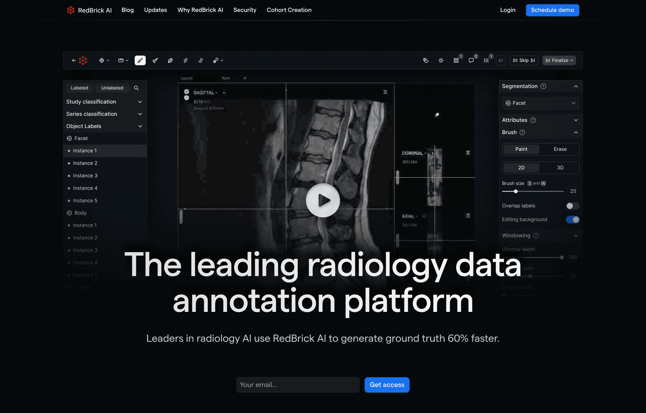Open the Axial viewport menu icon
Screen dimensions: 646x413
tap(468, 216)
